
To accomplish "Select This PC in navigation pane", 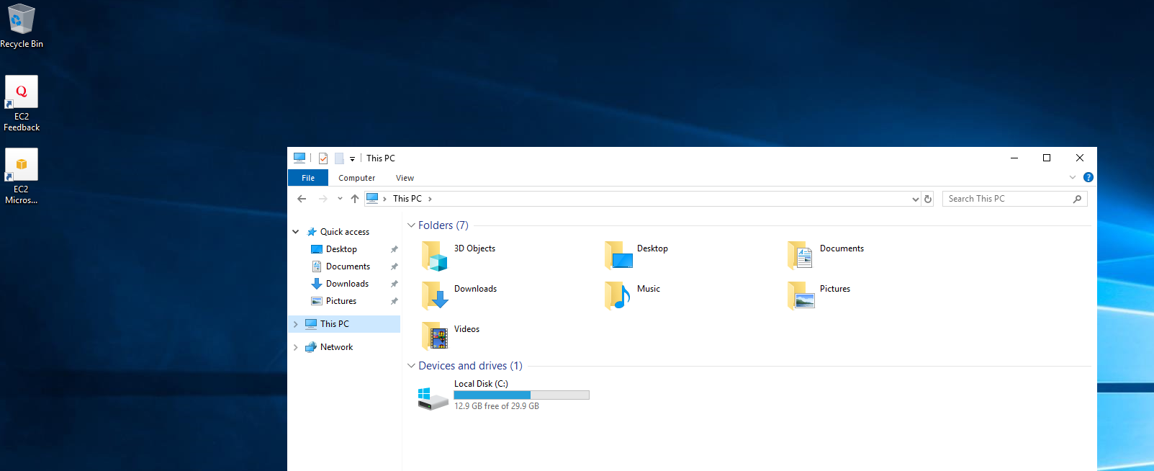I will tap(335, 324).
